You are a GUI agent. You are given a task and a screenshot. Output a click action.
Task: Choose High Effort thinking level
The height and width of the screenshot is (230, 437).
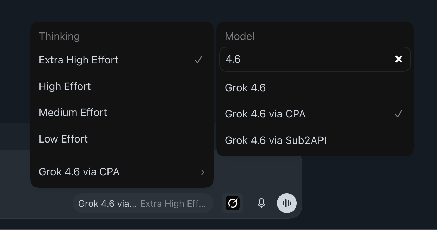pos(122,86)
